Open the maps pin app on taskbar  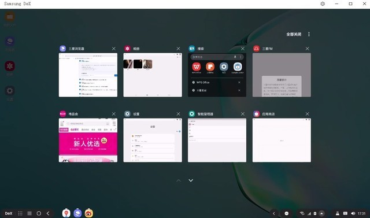coord(66,213)
